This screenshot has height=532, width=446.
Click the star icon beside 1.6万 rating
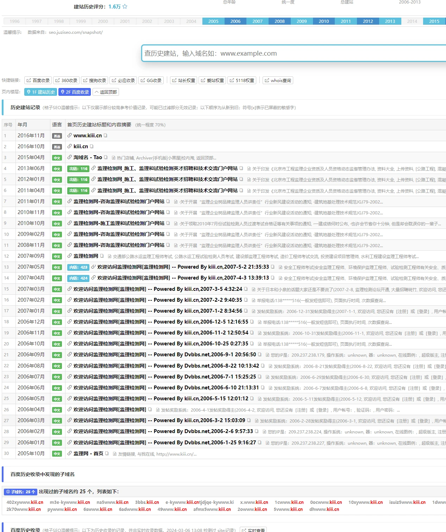[x=125, y=6]
